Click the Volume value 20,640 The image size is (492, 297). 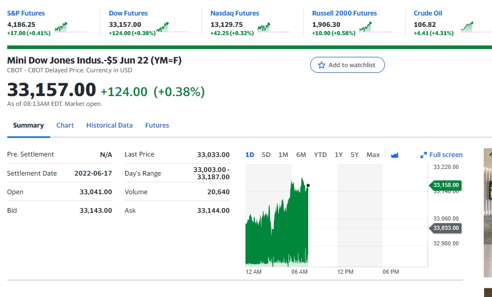219,192
